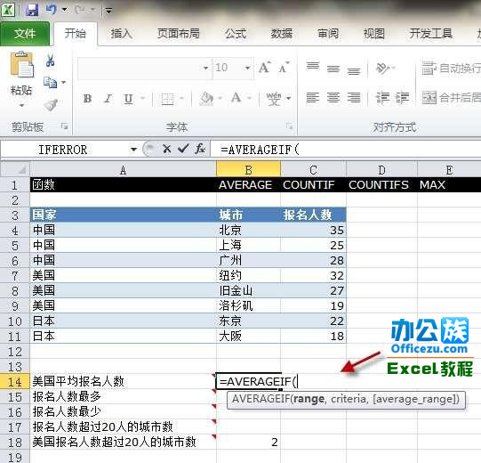Open the Underline style dropdown arrow

click(x=142, y=99)
